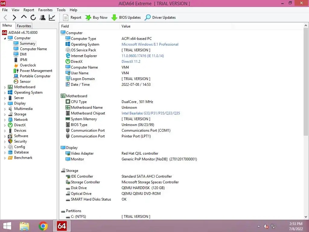Image resolution: width=309 pixels, height=232 pixels.
Task: Switch to the Menu tab in sidebar
Action: pos(7,25)
